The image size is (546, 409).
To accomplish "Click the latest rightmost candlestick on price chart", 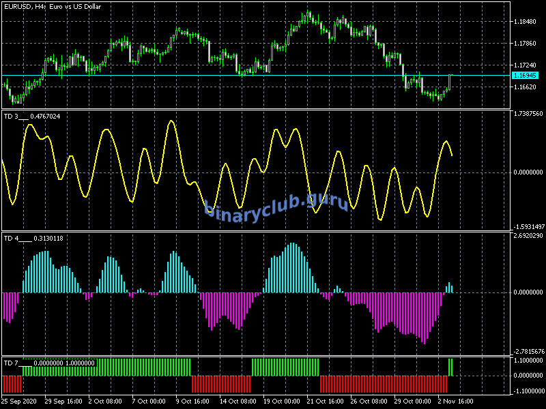I will pos(450,80).
